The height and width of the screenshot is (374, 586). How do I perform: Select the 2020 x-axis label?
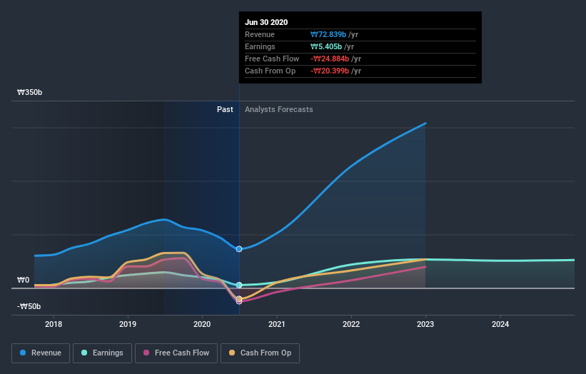tap(202, 324)
